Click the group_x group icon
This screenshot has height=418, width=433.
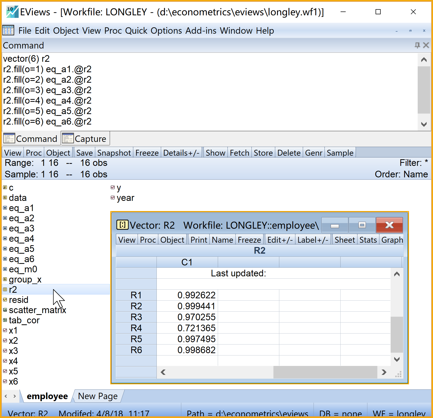[x=5, y=279]
